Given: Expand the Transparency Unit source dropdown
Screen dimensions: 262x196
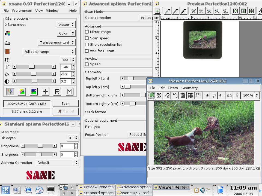Looking at the screenshot, I should coord(56,42).
